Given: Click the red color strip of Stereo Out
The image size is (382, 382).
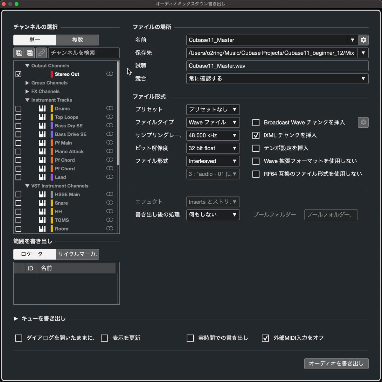Looking at the screenshot, I should (52, 74).
